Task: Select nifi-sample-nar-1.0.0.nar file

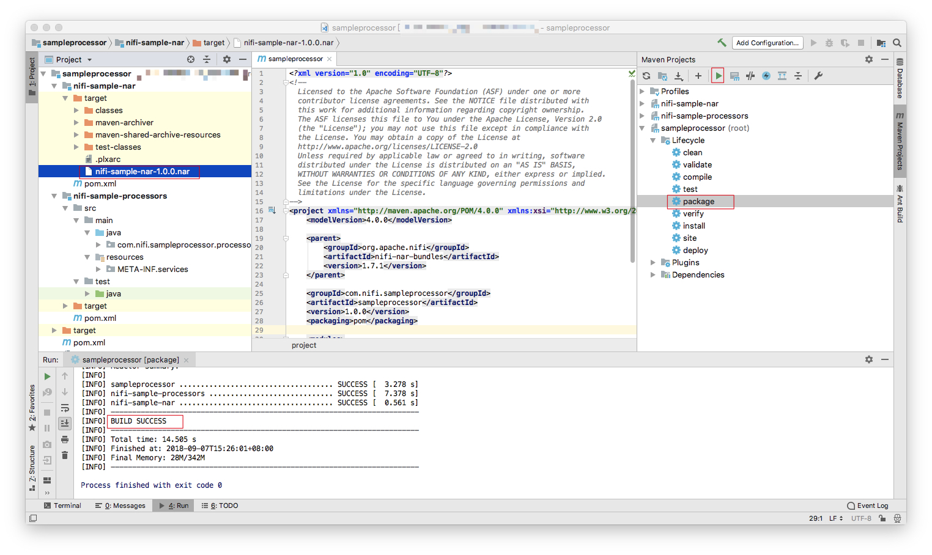Action: pos(142,171)
